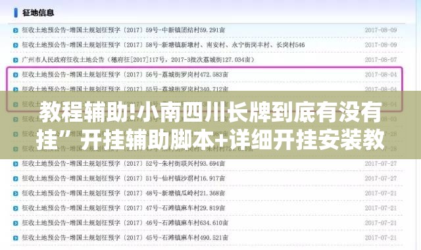The width and height of the screenshot is (421, 250).
Task: Click the bullet icon beside the 58号 notice
Action: [x=16, y=45]
